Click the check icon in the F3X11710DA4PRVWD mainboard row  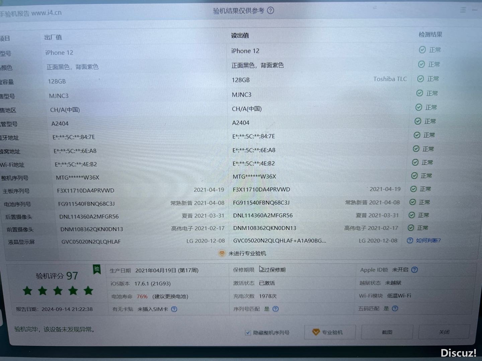(x=413, y=189)
